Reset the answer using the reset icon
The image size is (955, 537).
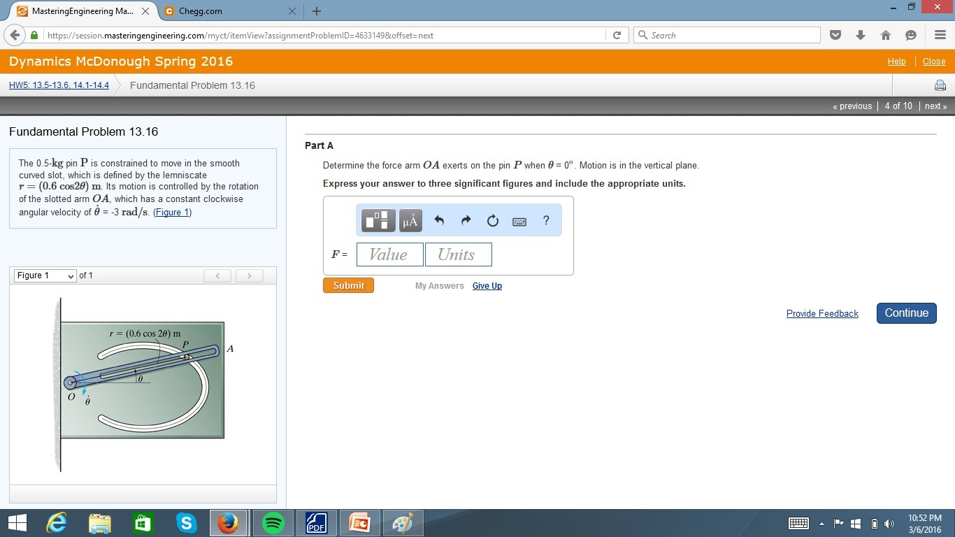pos(492,220)
